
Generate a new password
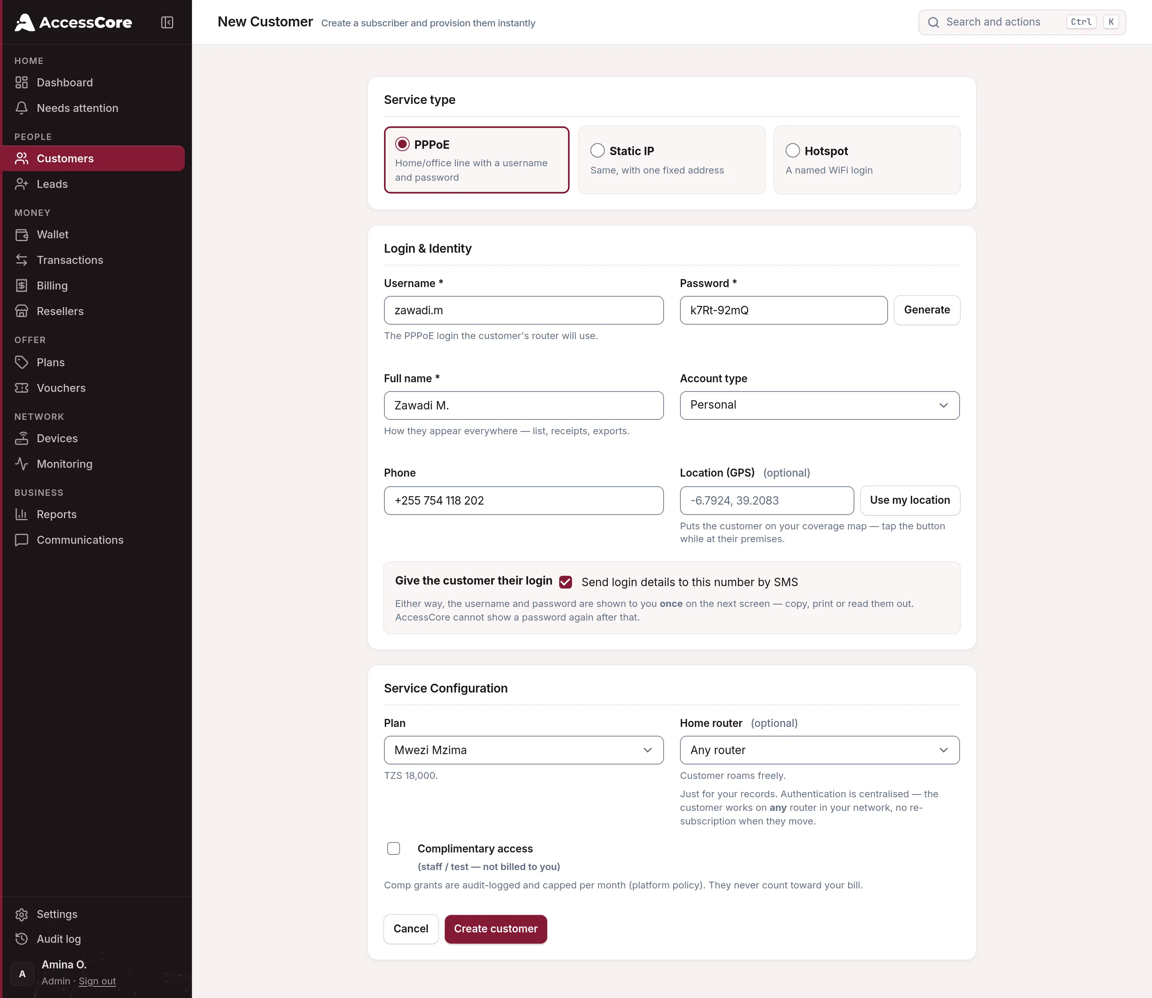[927, 310]
